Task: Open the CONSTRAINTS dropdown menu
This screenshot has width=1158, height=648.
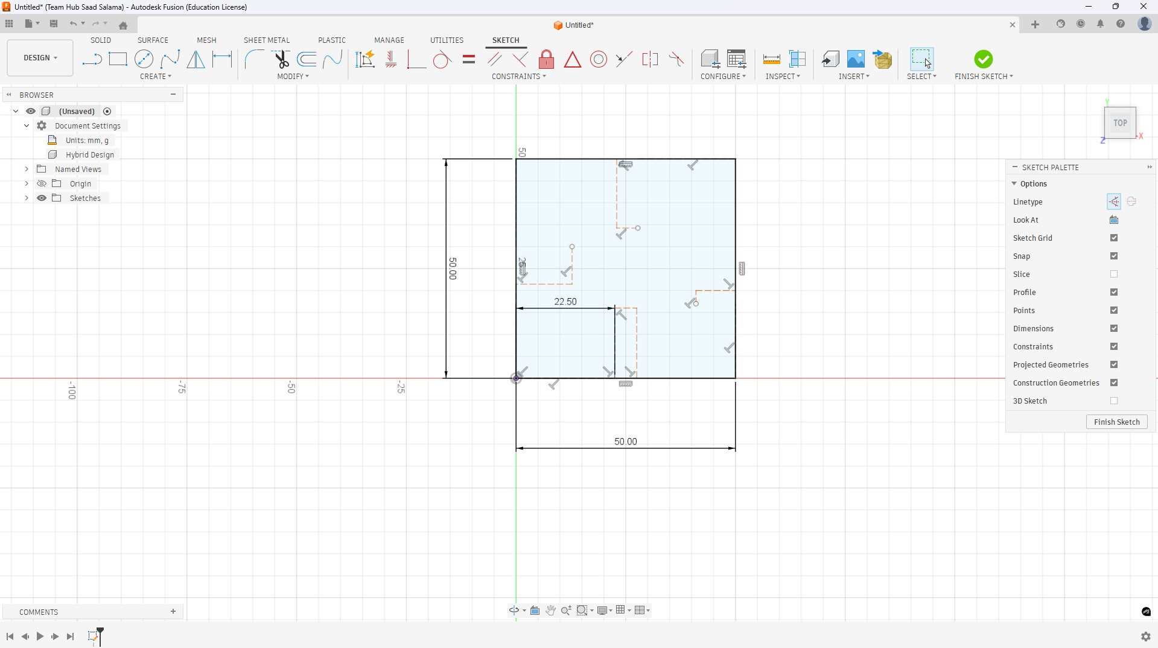Action: tap(519, 77)
